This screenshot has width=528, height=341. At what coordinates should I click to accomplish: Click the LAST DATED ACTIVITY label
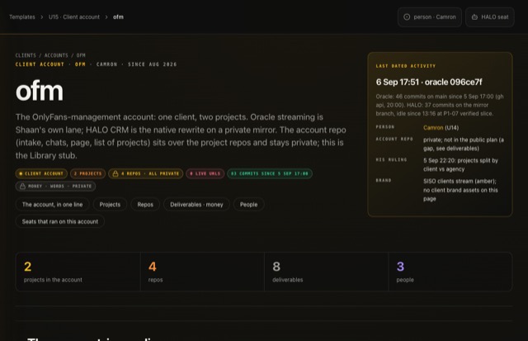[405, 66]
